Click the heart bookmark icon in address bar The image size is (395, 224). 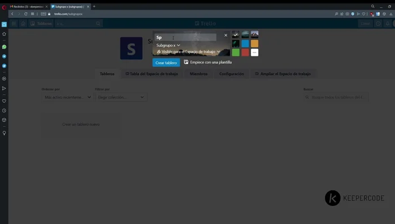363,14
